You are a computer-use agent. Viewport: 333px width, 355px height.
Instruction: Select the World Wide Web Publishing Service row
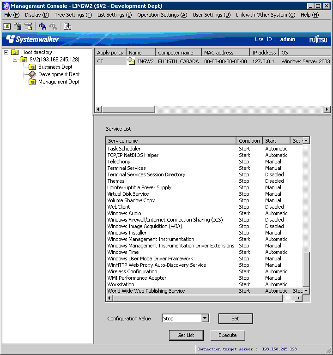tap(204, 291)
